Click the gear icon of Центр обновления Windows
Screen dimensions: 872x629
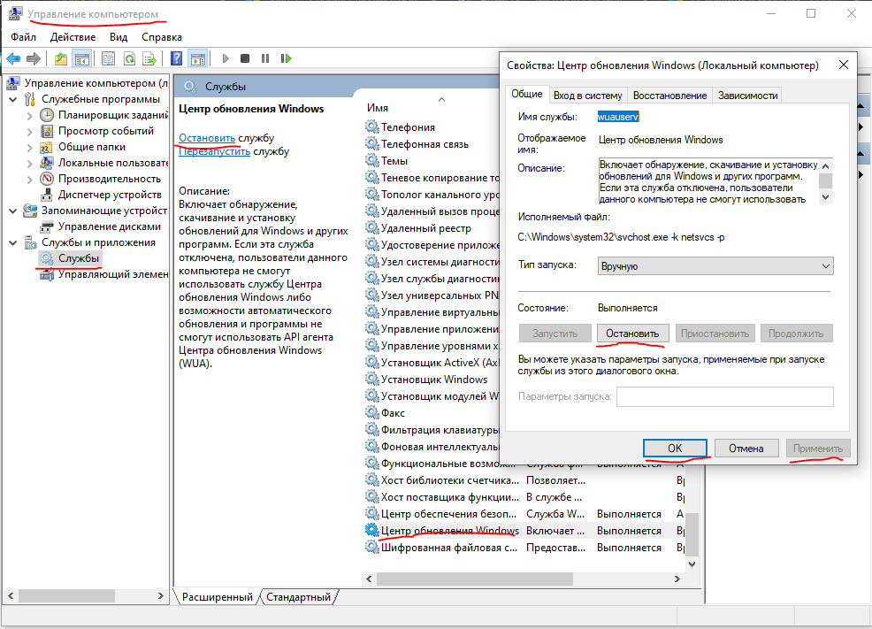pos(371,530)
